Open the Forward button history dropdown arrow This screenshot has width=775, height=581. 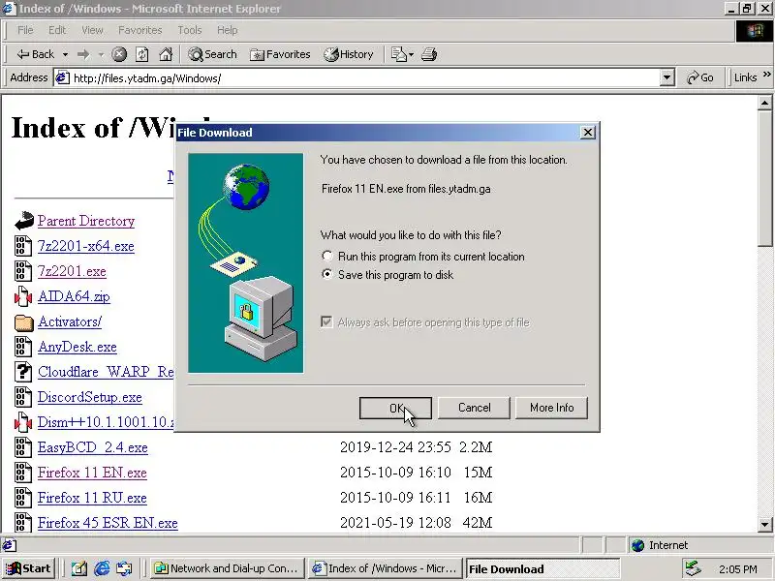101,54
